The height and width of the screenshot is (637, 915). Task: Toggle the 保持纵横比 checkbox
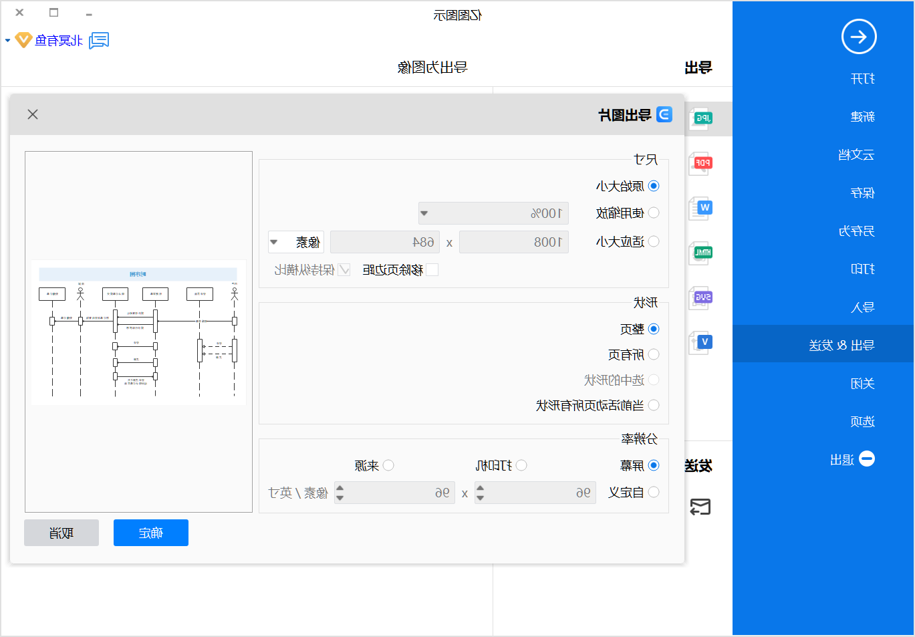tap(344, 269)
